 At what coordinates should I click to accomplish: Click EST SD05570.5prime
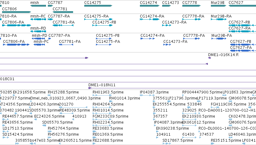44,125
